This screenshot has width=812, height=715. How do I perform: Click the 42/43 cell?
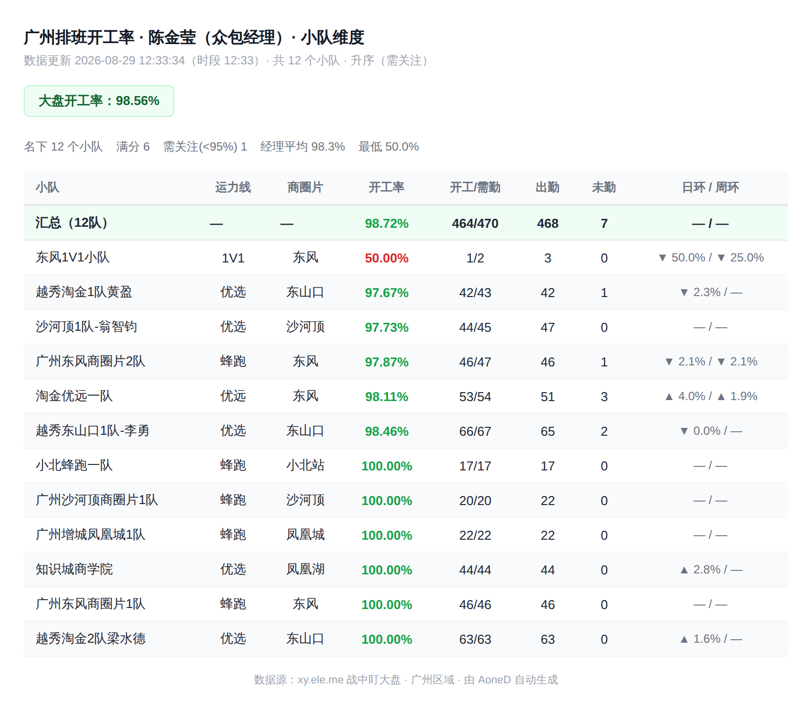tap(475, 293)
